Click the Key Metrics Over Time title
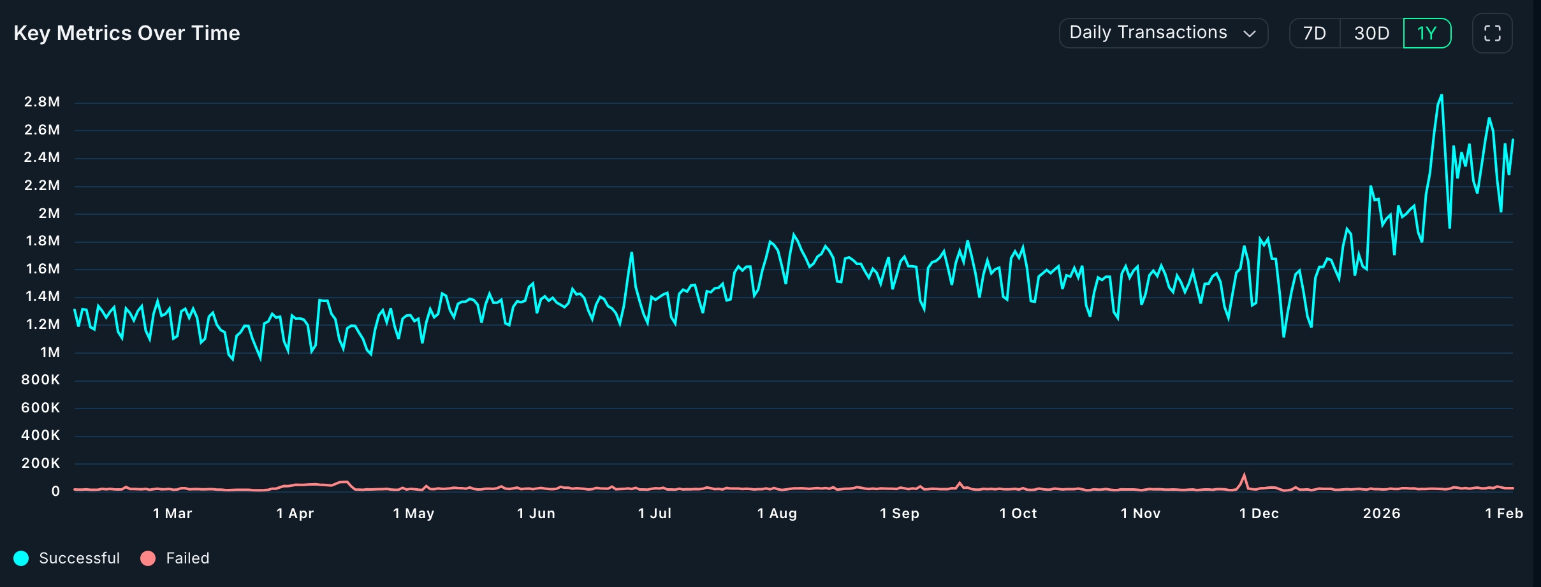The width and height of the screenshot is (1541, 587). click(x=127, y=33)
